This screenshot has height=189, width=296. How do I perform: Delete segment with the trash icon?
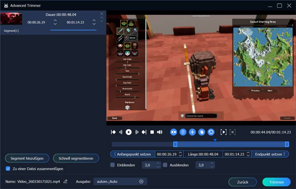(183, 132)
